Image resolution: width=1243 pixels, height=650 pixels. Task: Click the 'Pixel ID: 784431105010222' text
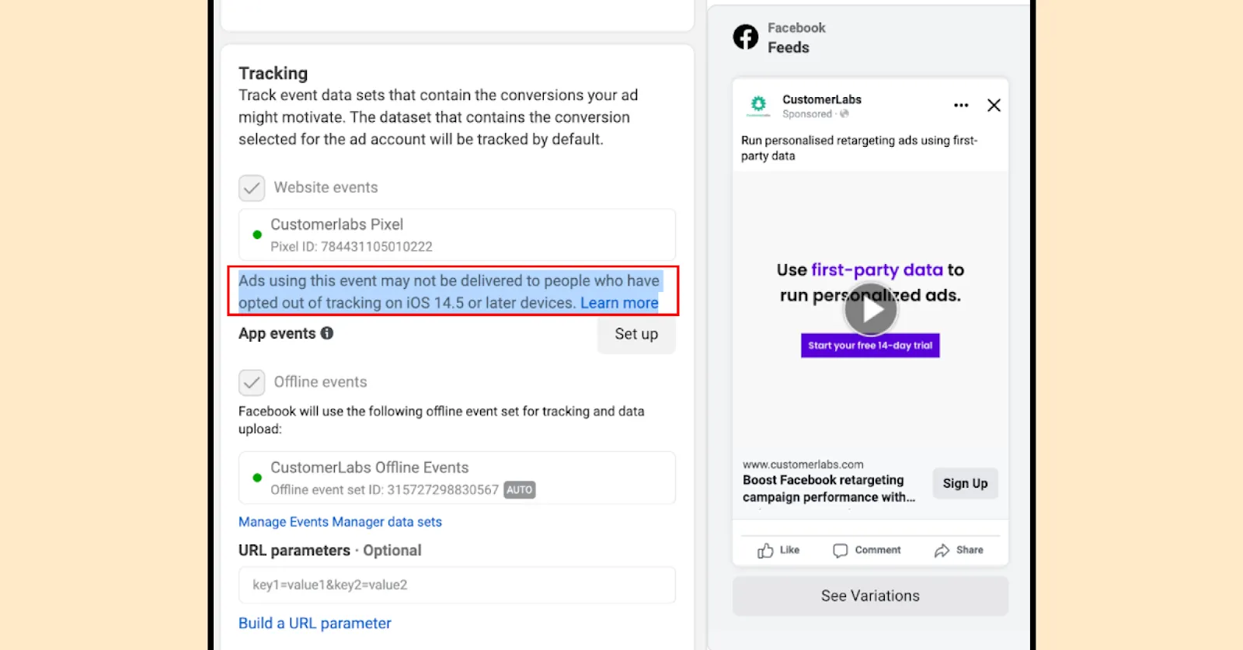pyautogui.click(x=351, y=246)
